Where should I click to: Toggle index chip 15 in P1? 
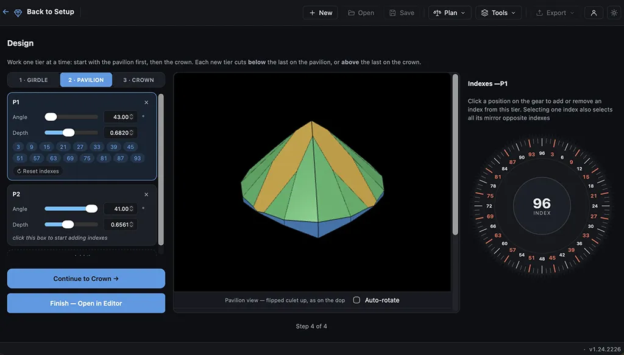(46, 147)
